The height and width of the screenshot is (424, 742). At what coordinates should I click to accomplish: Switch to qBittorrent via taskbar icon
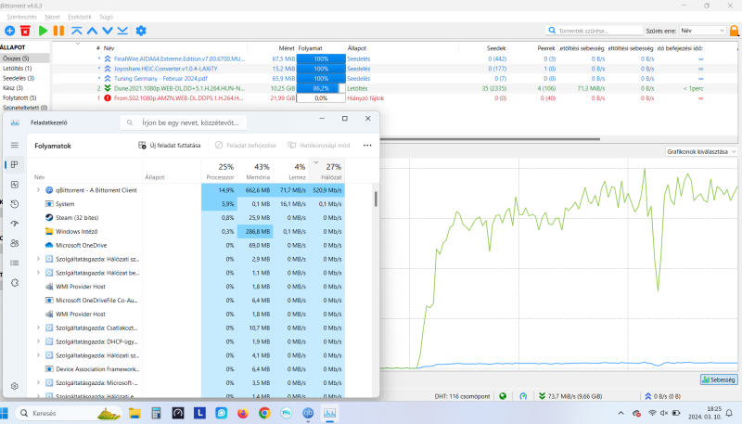tap(308, 413)
